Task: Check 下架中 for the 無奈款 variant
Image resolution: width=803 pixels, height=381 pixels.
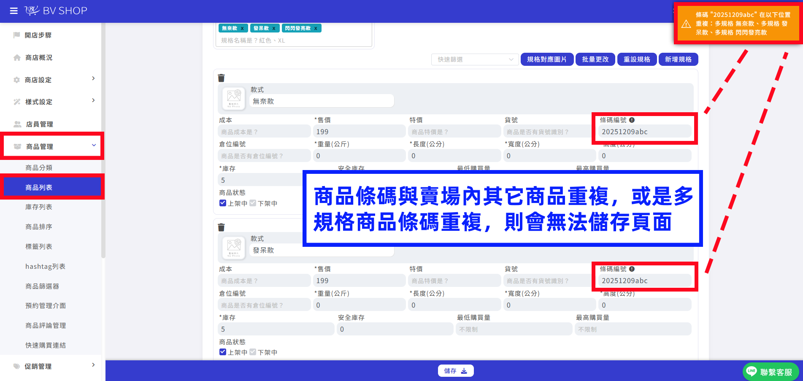Action: coord(253,203)
